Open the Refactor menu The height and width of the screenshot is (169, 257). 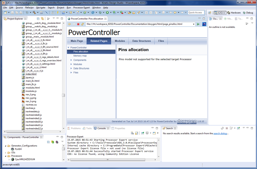(30, 7)
